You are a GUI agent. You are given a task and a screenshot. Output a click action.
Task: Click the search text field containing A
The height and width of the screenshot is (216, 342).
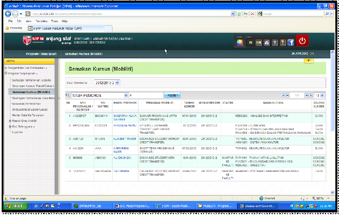(x=146, y=95)
